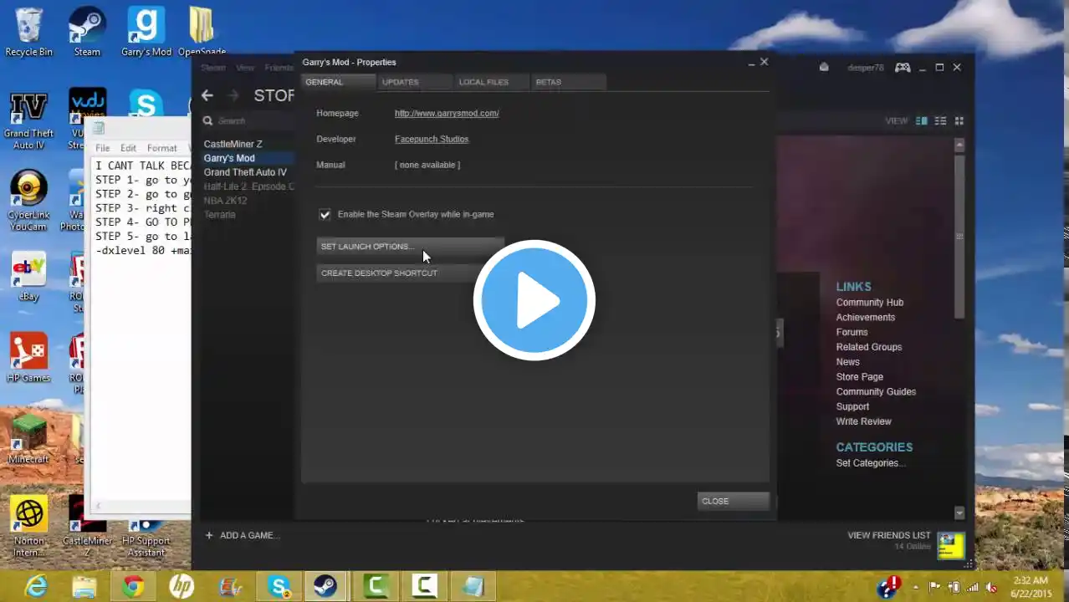This screenshot has width=1069, height=602.
Task: Open the Steam inbox envelope icon
Action: [x=824, y=68]
